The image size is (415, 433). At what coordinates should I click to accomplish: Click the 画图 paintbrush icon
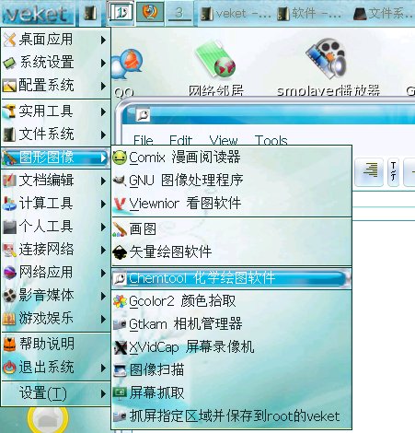[120, 229]
